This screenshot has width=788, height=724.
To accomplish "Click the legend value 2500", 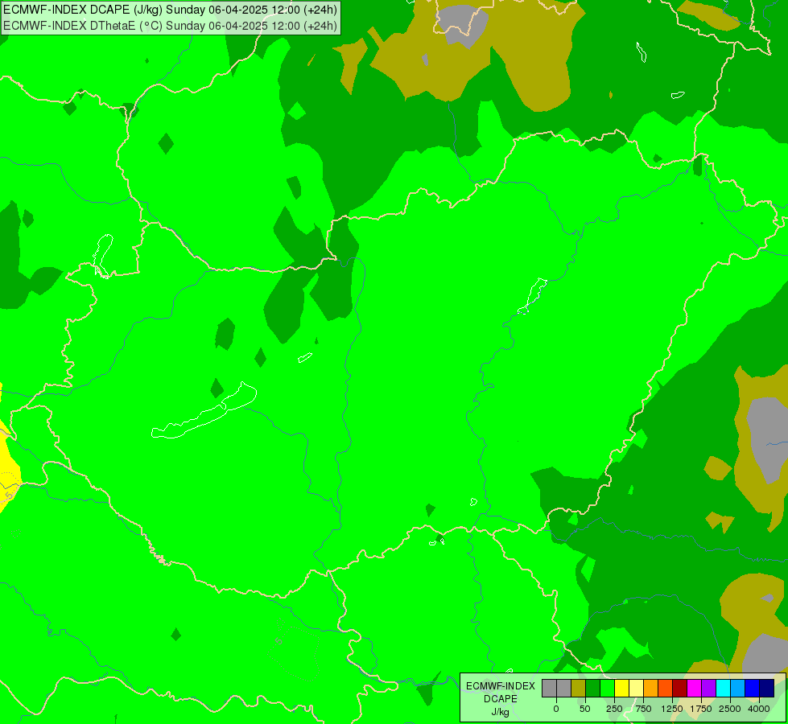I will point(730,709).
